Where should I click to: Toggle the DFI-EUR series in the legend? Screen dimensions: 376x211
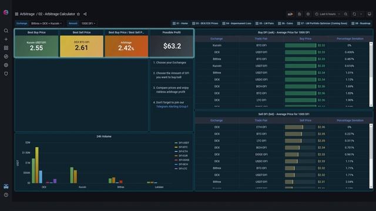183,156
